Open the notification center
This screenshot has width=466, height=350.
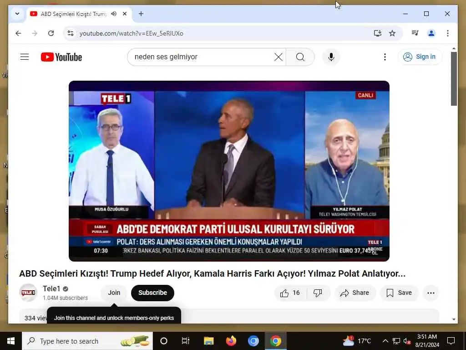[x=451, y=341]
